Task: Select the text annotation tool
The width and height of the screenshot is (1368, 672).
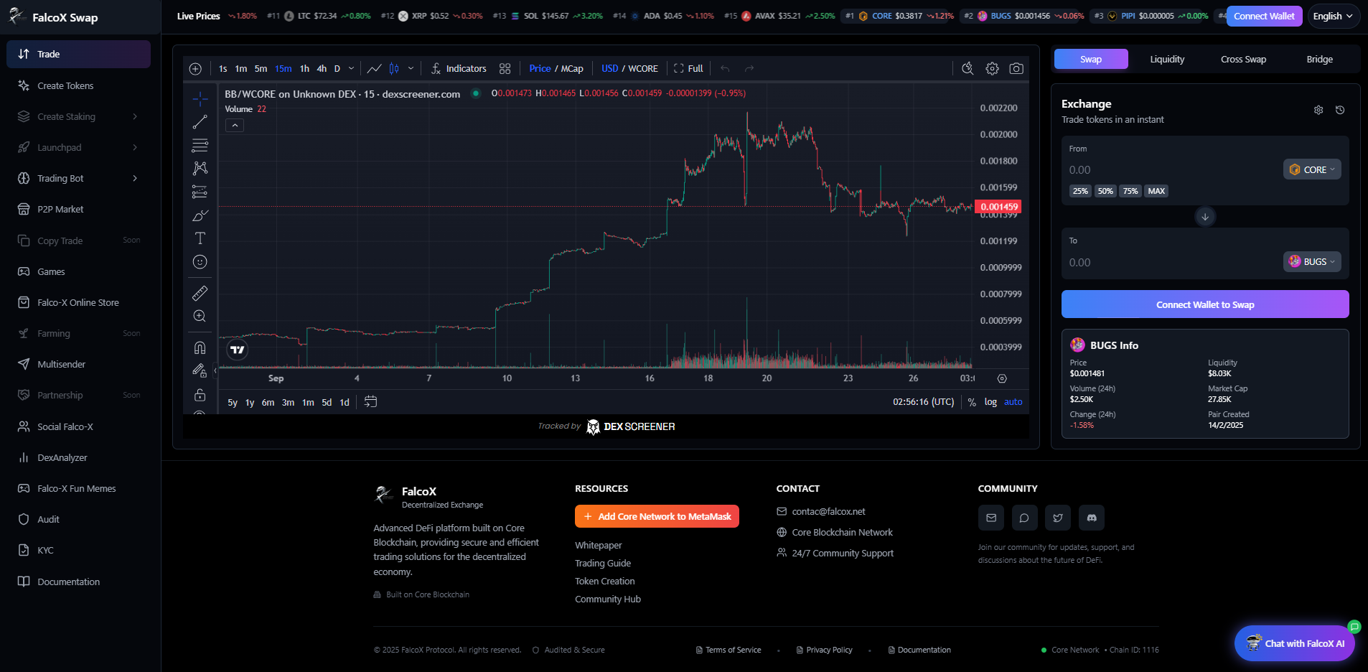Action: tap(200, 238)
